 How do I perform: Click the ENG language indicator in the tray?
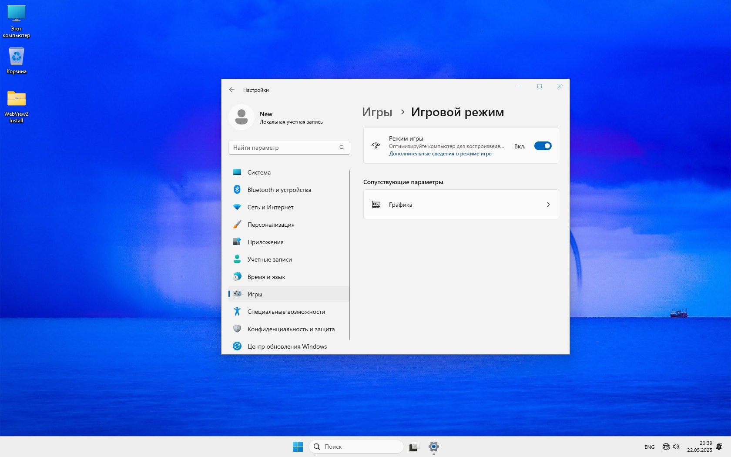point(649,447)
